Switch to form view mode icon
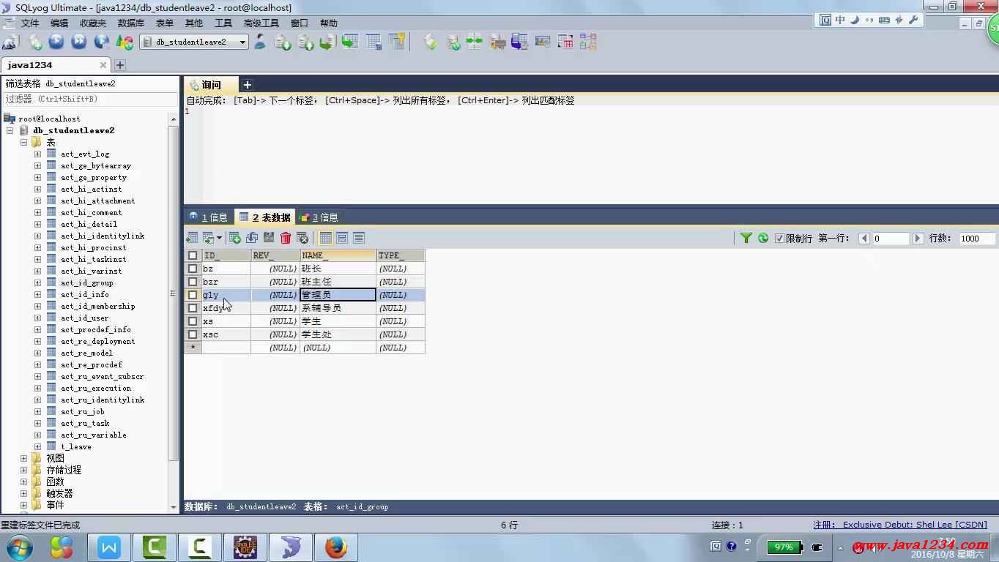Image resolution: width=999 pixels, height=562 pixels. tap(342, 238)
